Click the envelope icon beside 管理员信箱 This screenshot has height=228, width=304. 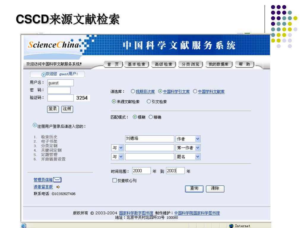click(57, 180)
